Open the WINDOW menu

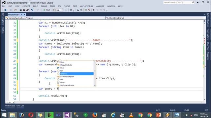point(111,6)
